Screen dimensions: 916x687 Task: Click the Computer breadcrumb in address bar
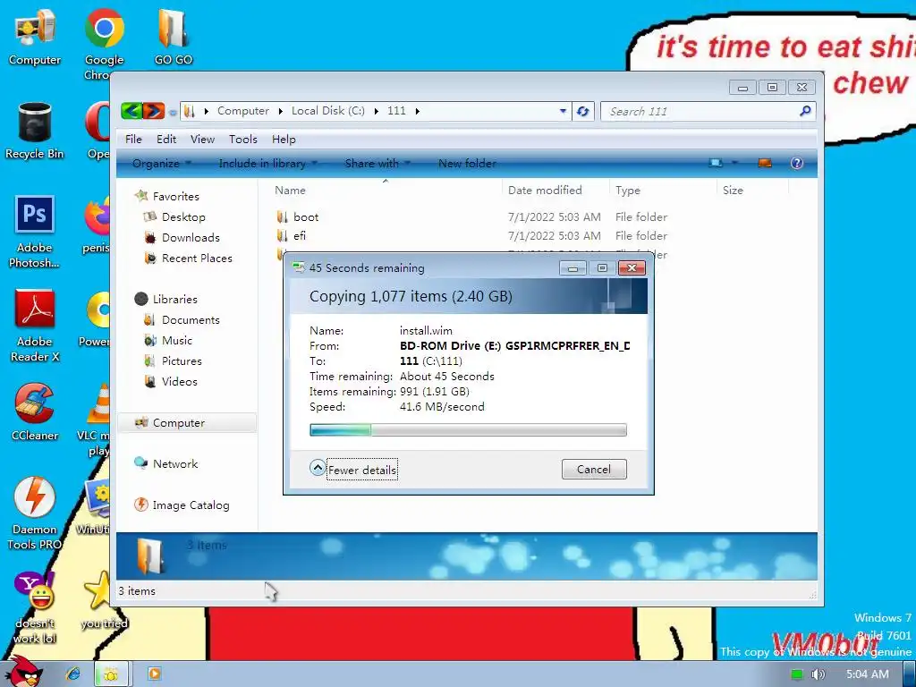click(x=243, y=111)
